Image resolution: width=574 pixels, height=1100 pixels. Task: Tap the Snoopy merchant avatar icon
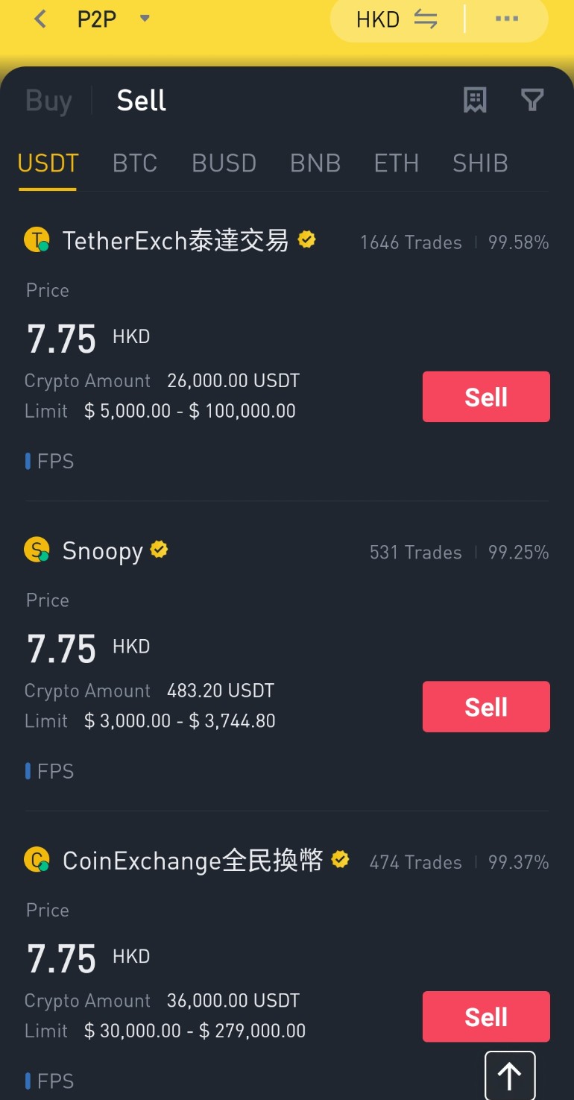[37, 550]
